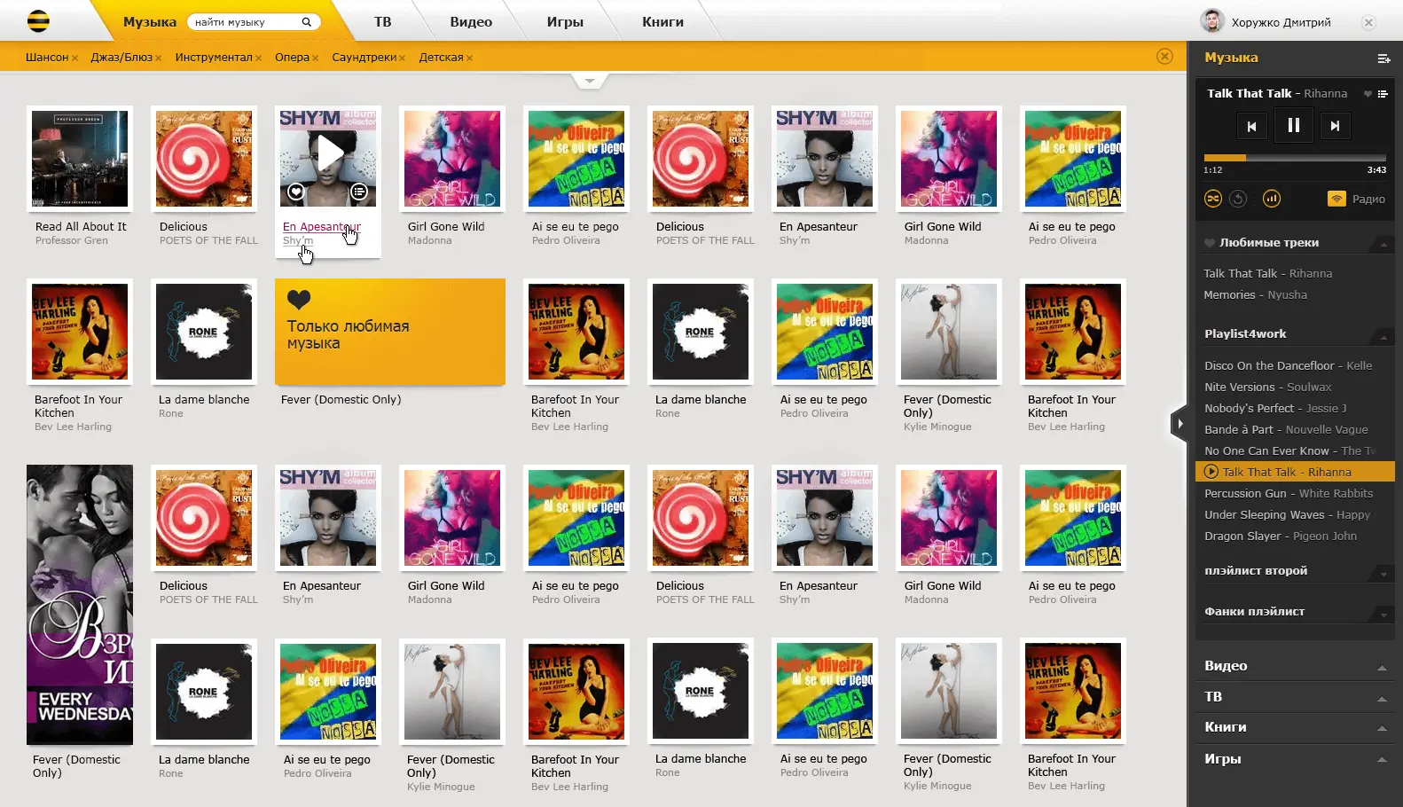Toggle shuffle mode in the player
The height and width of the screenshot is (807, 1403).
coord(1212,199)
